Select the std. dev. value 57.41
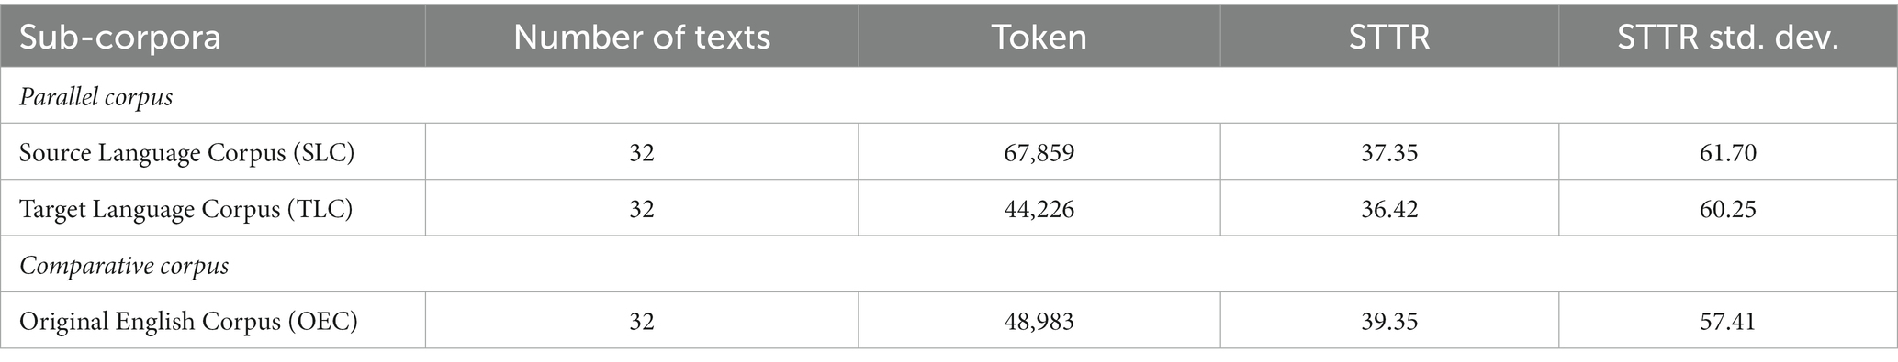The width and height of the screenshot is (1898, 362). click(1728, 321)
